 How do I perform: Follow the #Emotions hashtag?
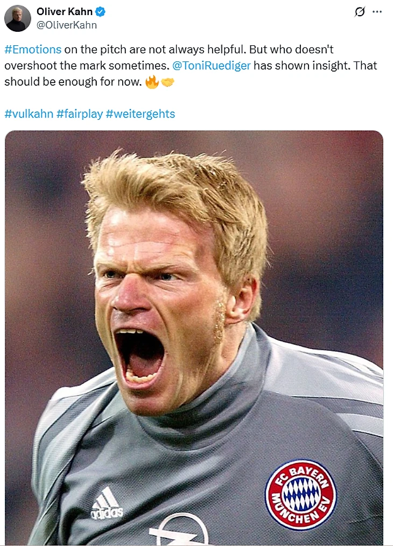point(33,50)
